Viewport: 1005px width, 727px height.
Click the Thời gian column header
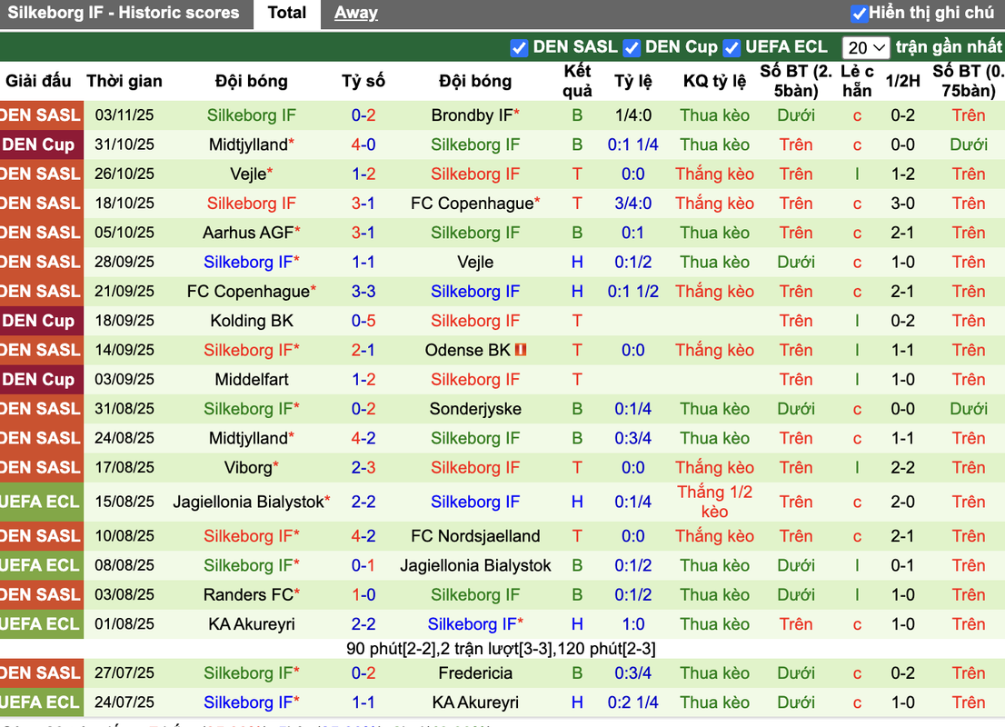pyautogui.click(x=124, y=81)
